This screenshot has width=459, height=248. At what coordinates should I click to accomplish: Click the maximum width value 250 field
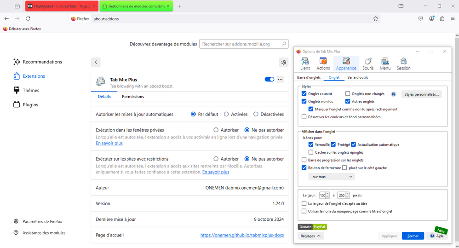[341, 195]
